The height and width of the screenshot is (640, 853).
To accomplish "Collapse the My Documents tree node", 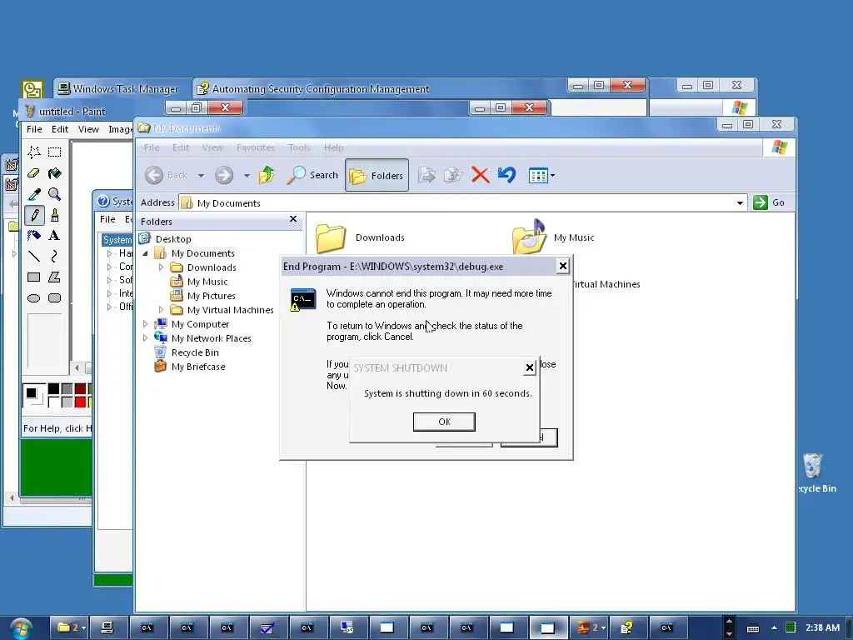I will 145,253.
